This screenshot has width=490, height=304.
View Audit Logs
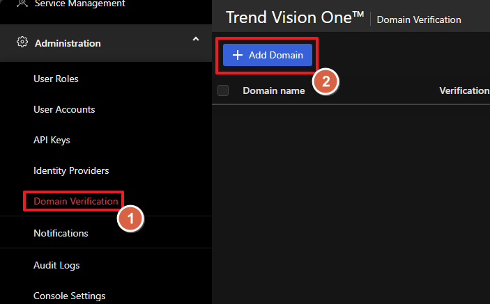click(x=56, y=265)
